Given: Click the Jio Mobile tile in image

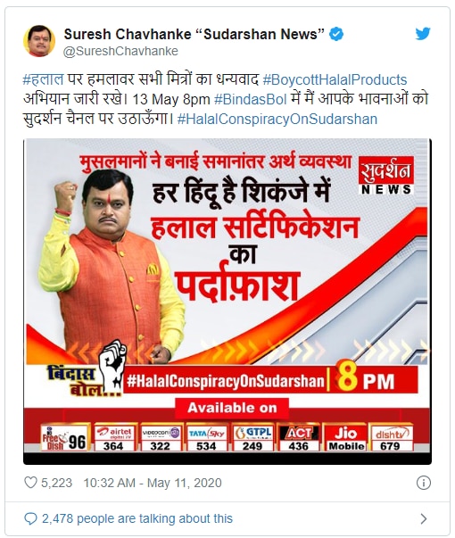Looking at the screenshot, I should (x=346, y=438).
